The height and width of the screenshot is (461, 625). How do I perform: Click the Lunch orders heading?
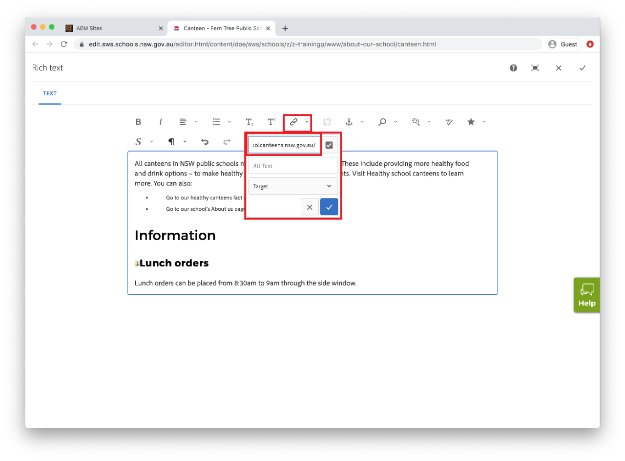174,263
